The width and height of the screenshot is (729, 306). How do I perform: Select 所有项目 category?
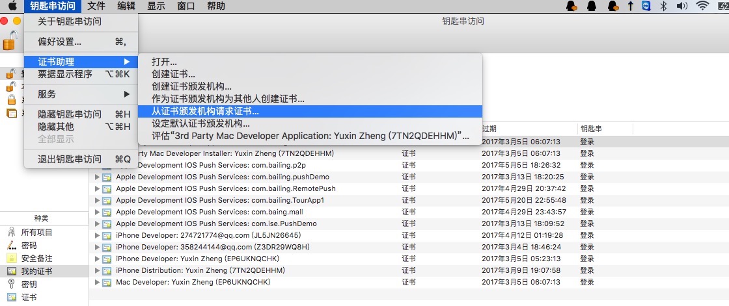tap(36, 232)
